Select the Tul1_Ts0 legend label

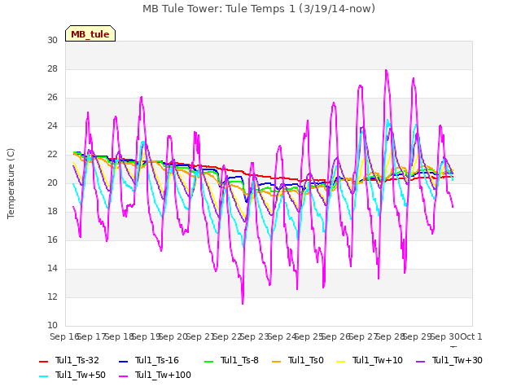(306, 360)
